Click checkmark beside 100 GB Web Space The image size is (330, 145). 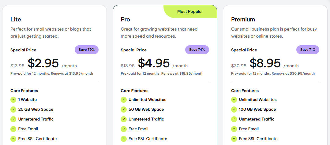click(x=234, y=110)
